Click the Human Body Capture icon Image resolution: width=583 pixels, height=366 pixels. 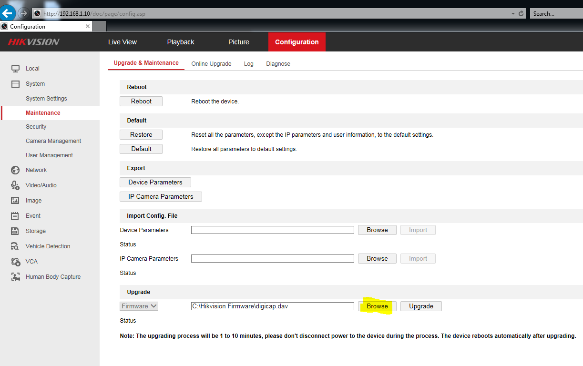point(15,277)
